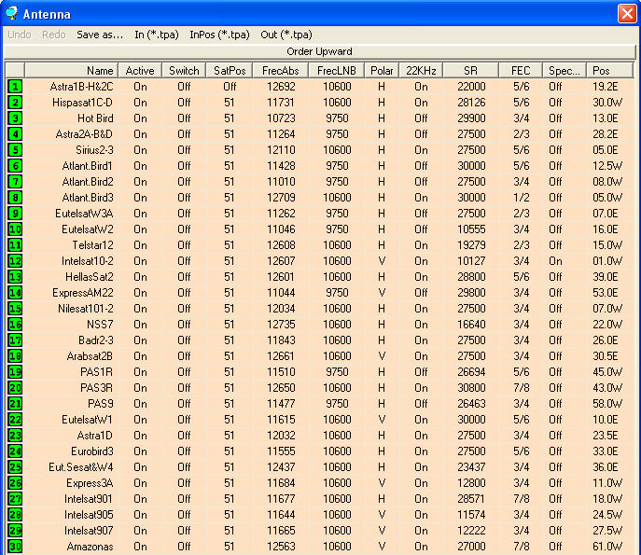Image resolution: width=641 pixels, height=555 pixels.
Task: Toggle Switch Off value for Hot Bird
Action: (184, 118)
